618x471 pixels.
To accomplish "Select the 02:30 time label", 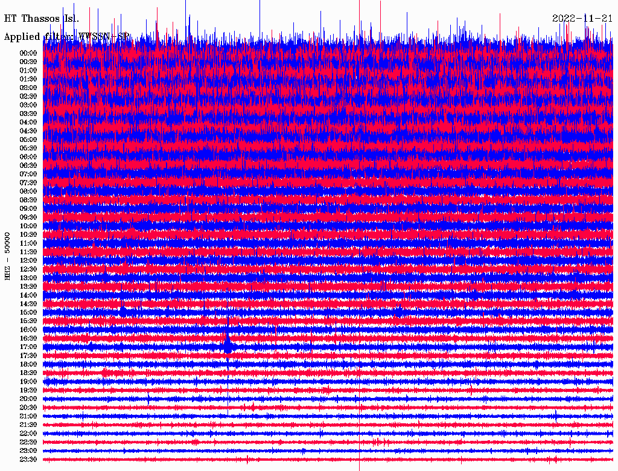I will pos(28,97).
